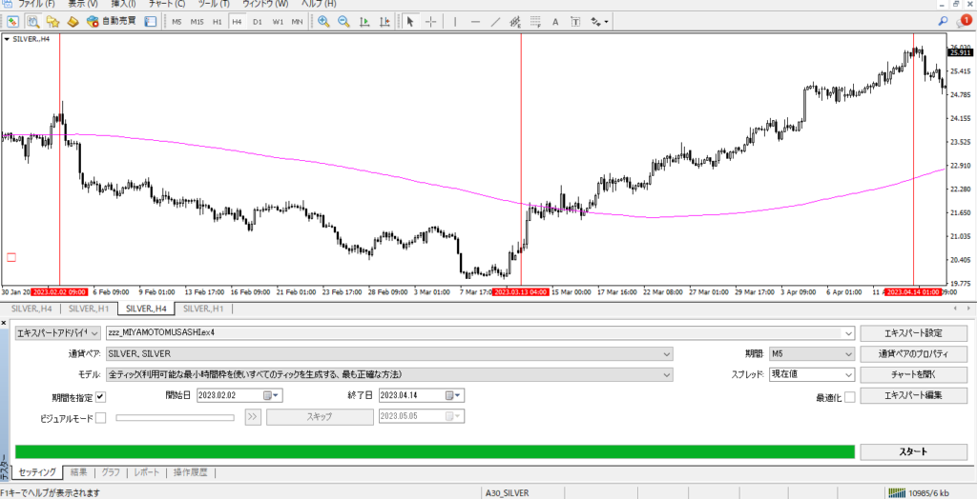Click the エキスパート設定 button
The width and height of the screenshot is (977, 499).
pyautogui.click(x=913, y=333)
